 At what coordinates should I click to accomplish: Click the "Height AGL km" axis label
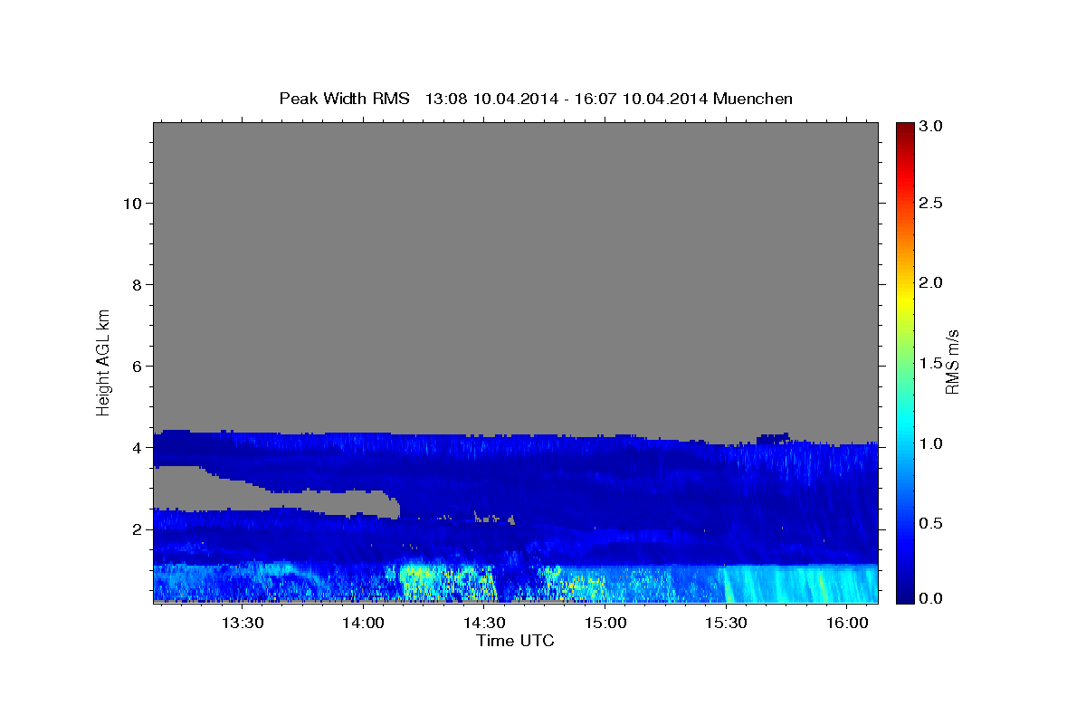click(x=103, y=361)
